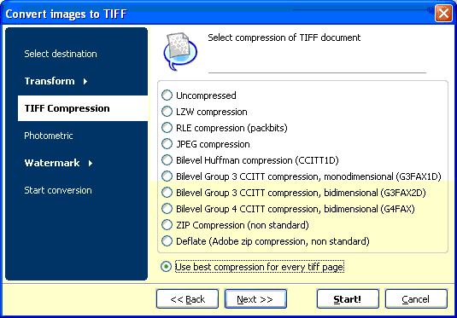
Task: Choose Deflate Adobe zip compression
Action: [x=167, y=241]
